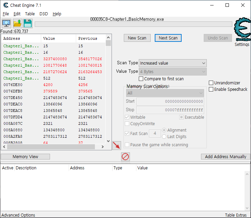The image size is (251, 218).
Task: Click Cheat Engine title bar icon
Action: pos(5,5)
